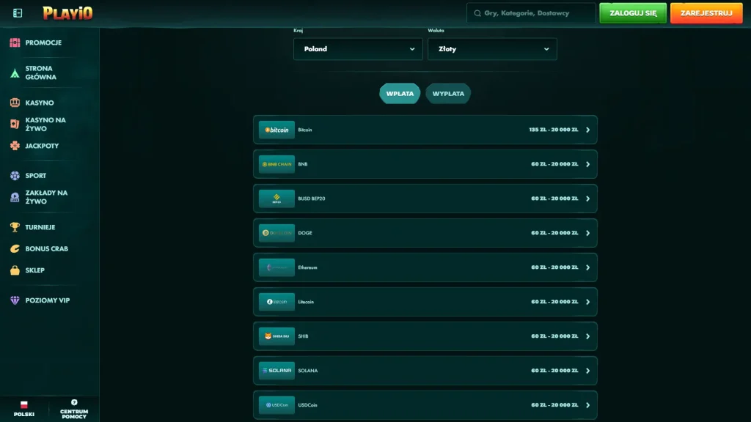
Task: Open the Waluta currency dropdown showing Złoty
Action: coord(492,49)
